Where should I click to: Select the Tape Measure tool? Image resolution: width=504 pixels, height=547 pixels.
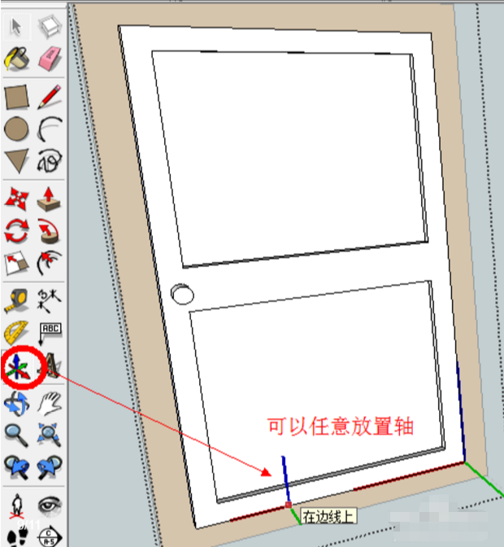click(16, 300)
